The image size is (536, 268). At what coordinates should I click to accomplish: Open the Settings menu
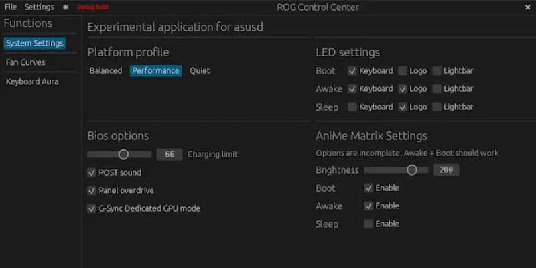click(40, 7)
